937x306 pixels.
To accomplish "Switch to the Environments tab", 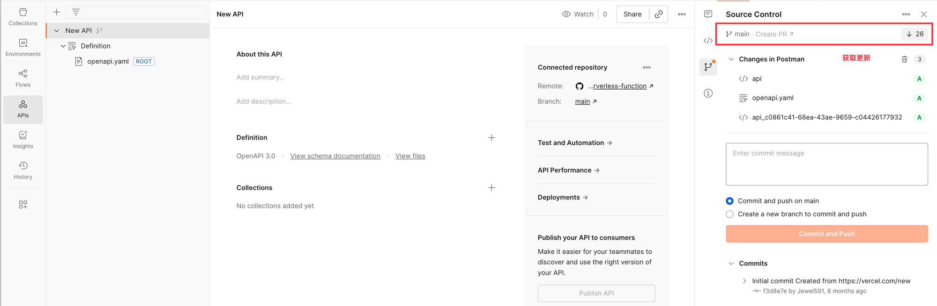I will point(23,48).
